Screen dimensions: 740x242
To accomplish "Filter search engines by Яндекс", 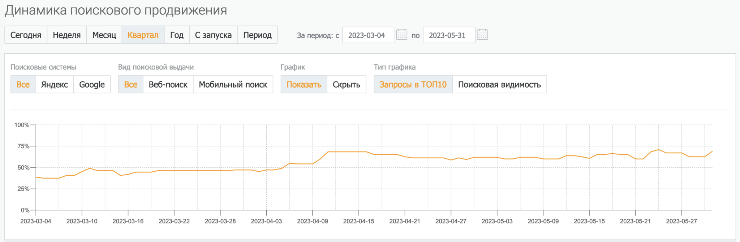I will point(54,84).
